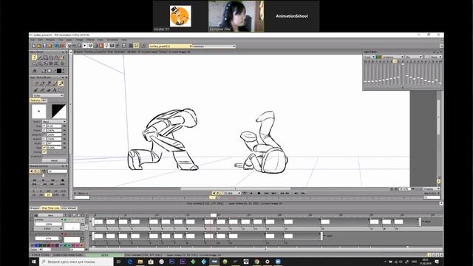Viewport: 473px width, 266px height.
Task: Uncheck the second yellow checked box in tool panel
Action: (x=44, y=152)
